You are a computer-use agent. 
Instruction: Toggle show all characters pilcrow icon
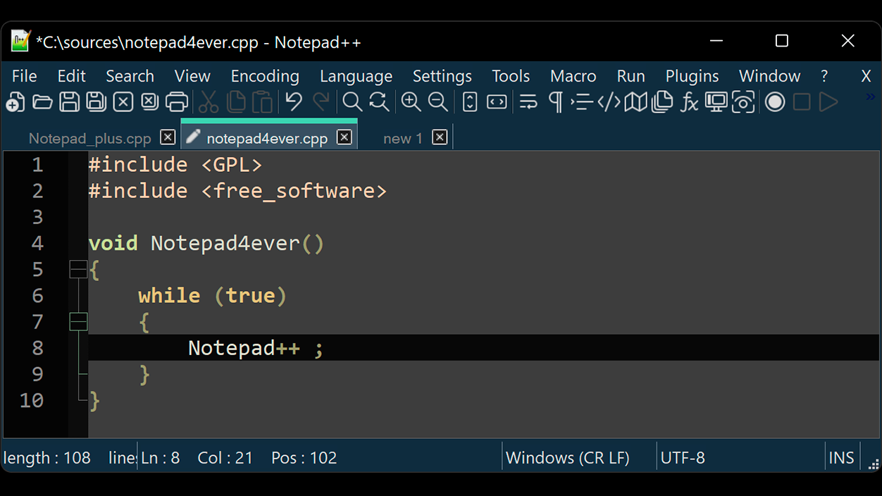click(555, 102)
